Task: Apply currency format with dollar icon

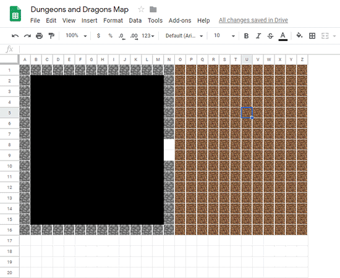Action: point(98,36)
